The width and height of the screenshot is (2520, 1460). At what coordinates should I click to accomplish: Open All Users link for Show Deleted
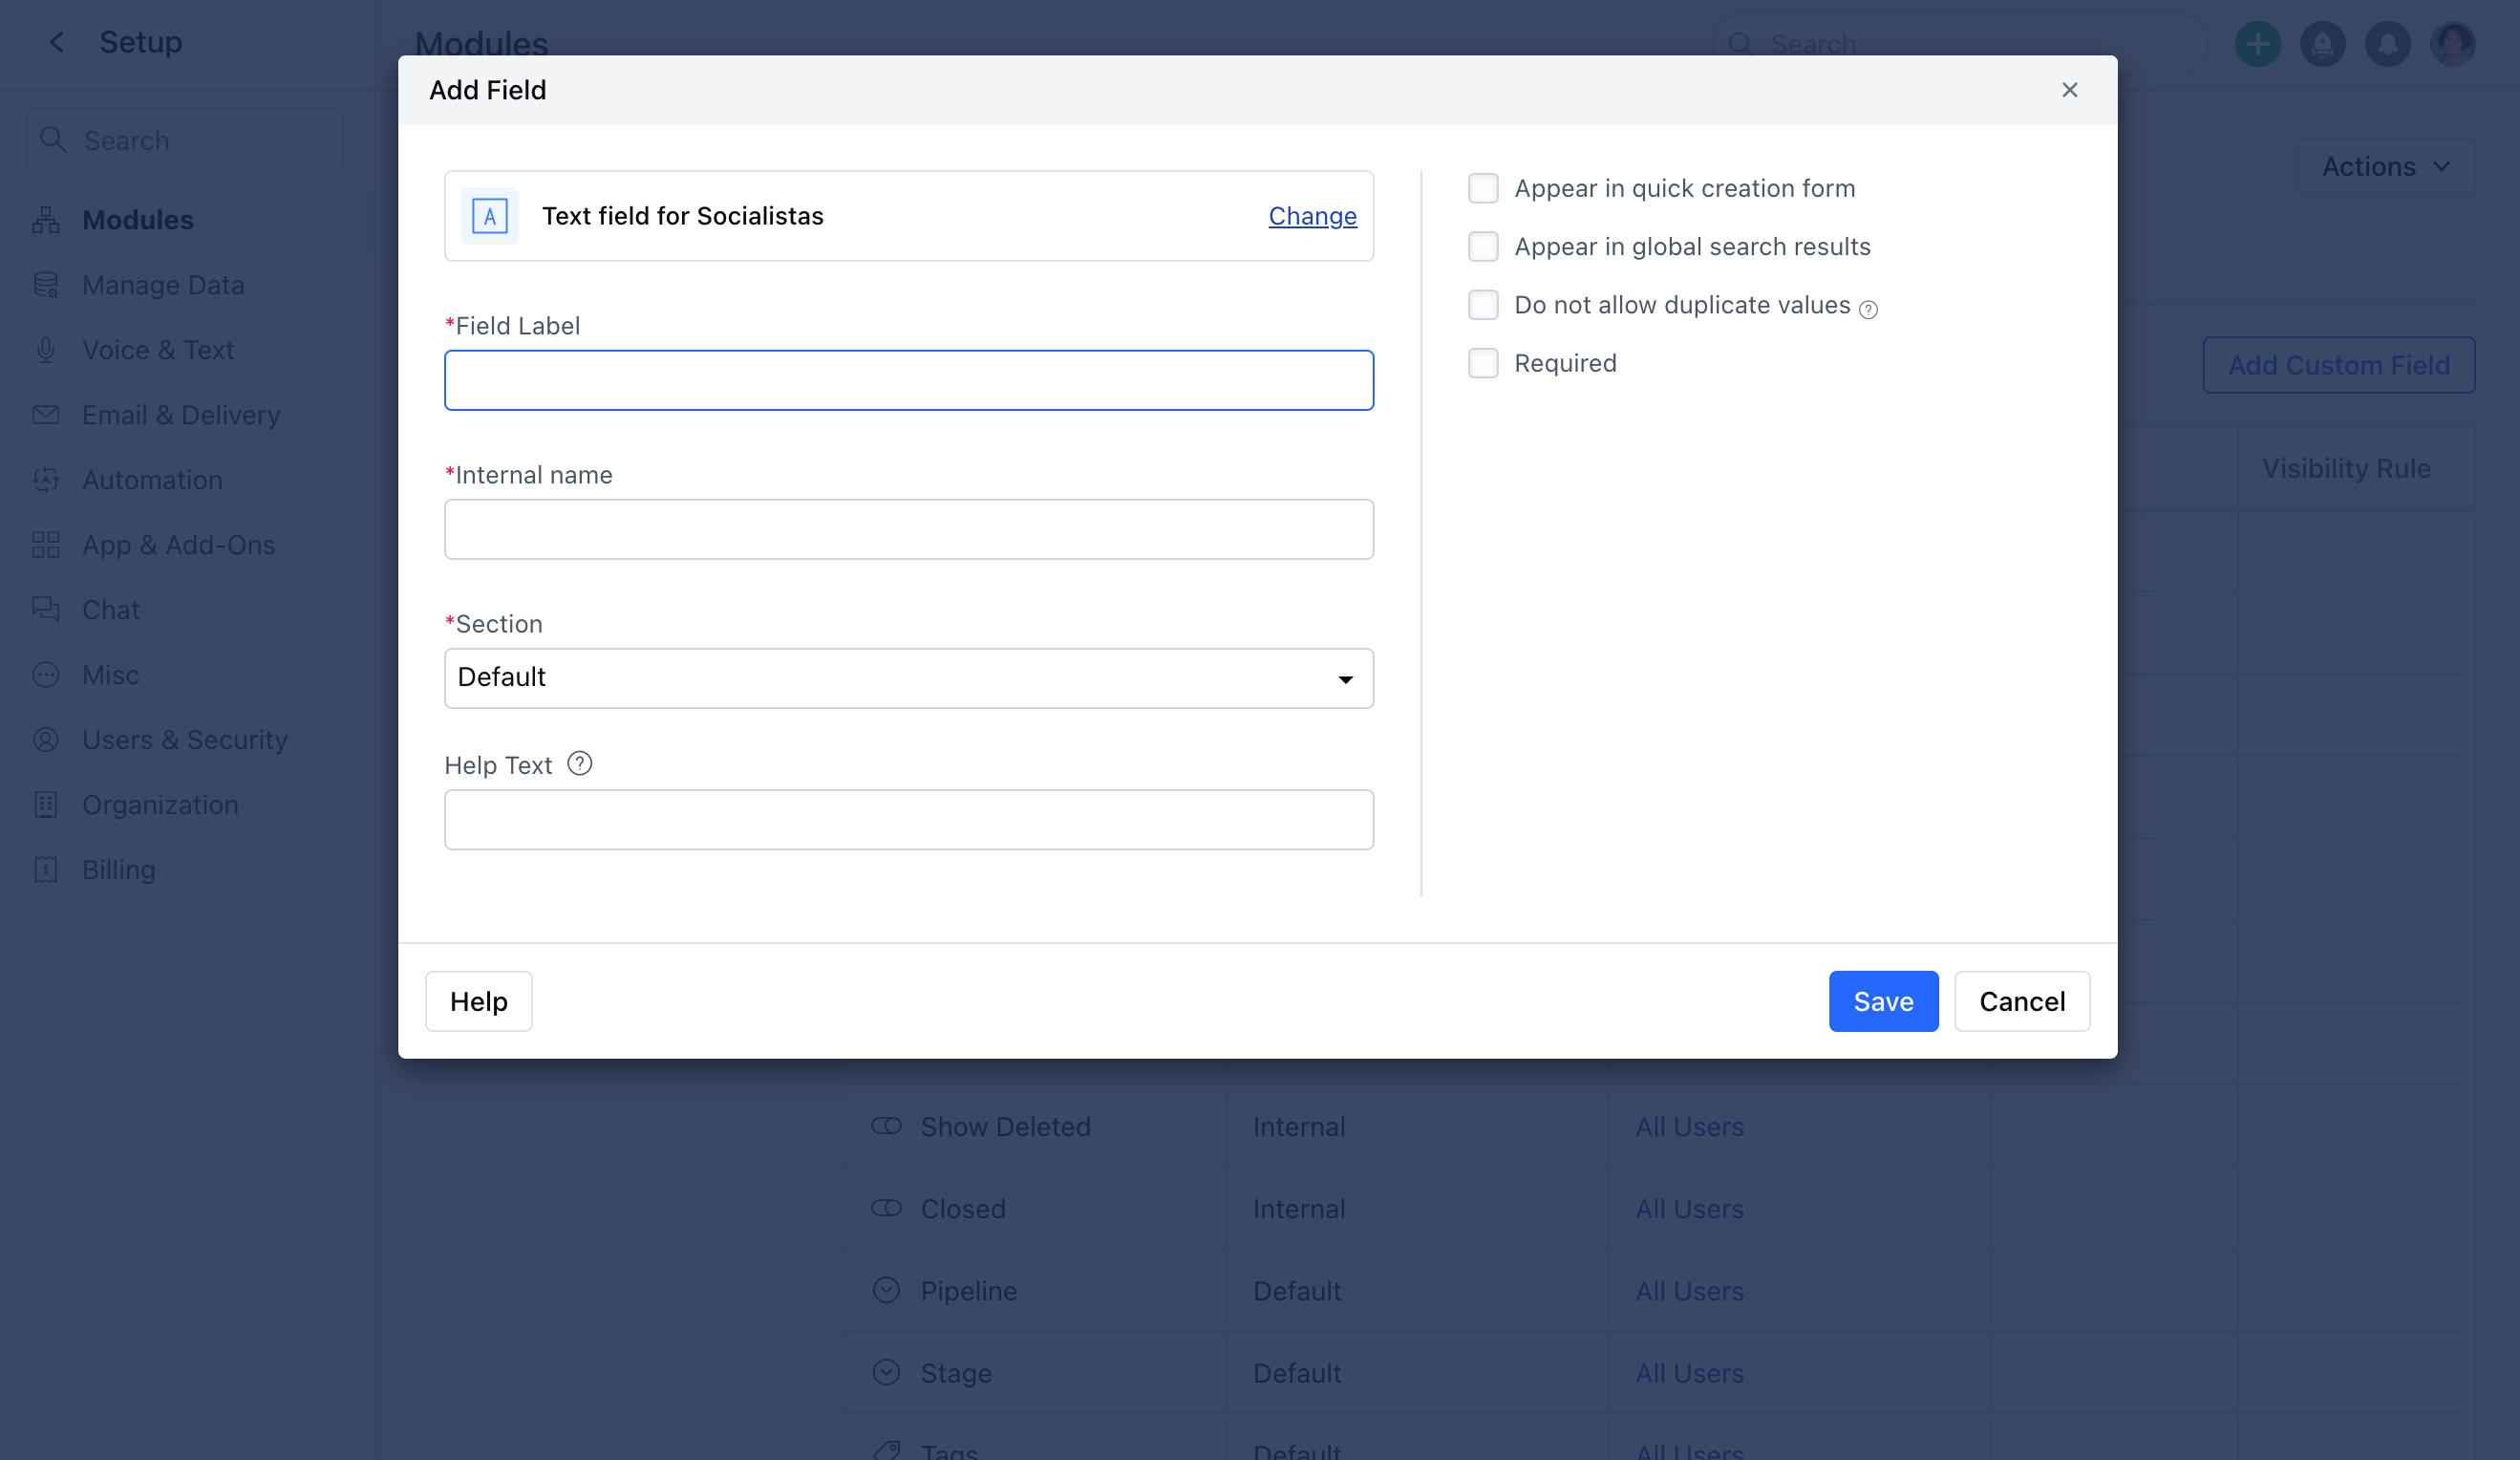pyautogui.click(x=1689, y=1126)
